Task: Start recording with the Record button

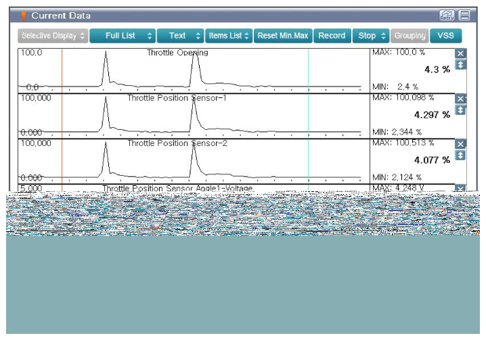Action: click(332, 36)
